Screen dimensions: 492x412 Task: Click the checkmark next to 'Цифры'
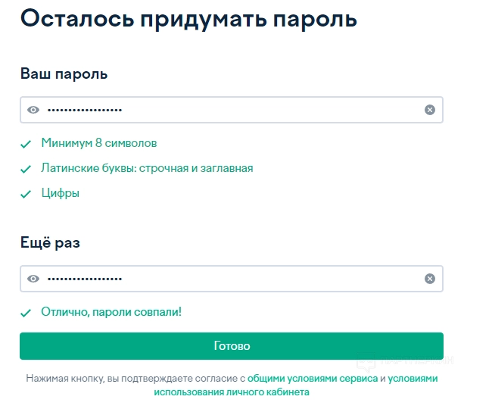pos(26,194)
